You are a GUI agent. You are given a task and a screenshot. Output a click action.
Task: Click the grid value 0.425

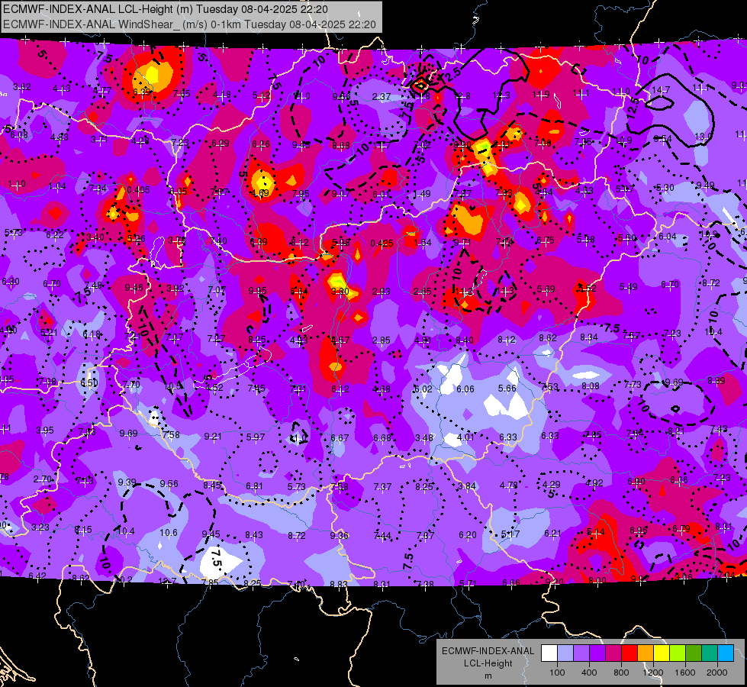382,244
